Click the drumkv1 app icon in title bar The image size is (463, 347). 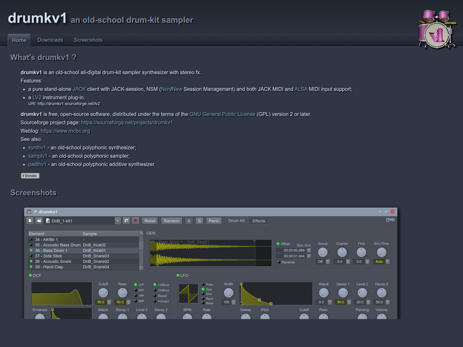click(x=29, y=212)
